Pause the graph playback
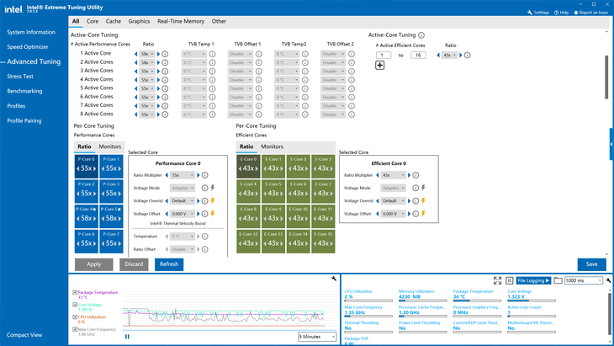This screenshot has height=346, width=614. [x=127, y=336]
